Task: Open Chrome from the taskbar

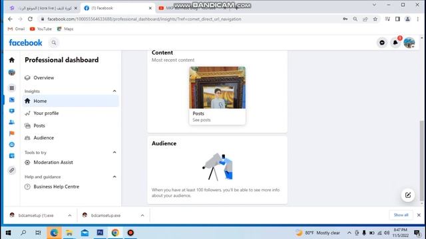Action: tap(115, 232)
